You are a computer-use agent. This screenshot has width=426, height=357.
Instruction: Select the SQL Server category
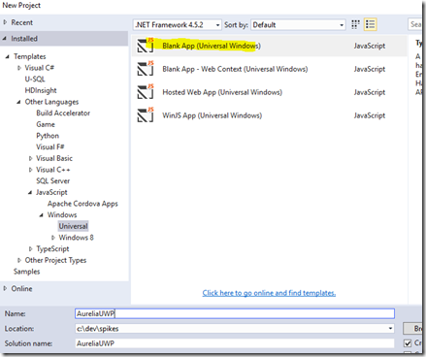pos(52,181)
